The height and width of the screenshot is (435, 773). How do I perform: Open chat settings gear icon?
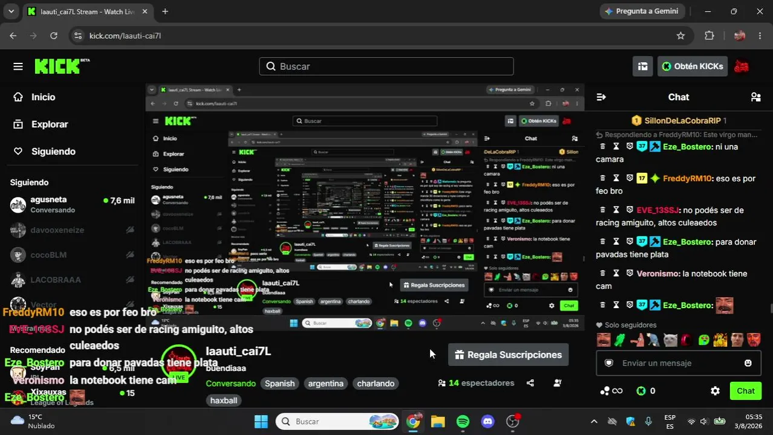click(715, 391)
